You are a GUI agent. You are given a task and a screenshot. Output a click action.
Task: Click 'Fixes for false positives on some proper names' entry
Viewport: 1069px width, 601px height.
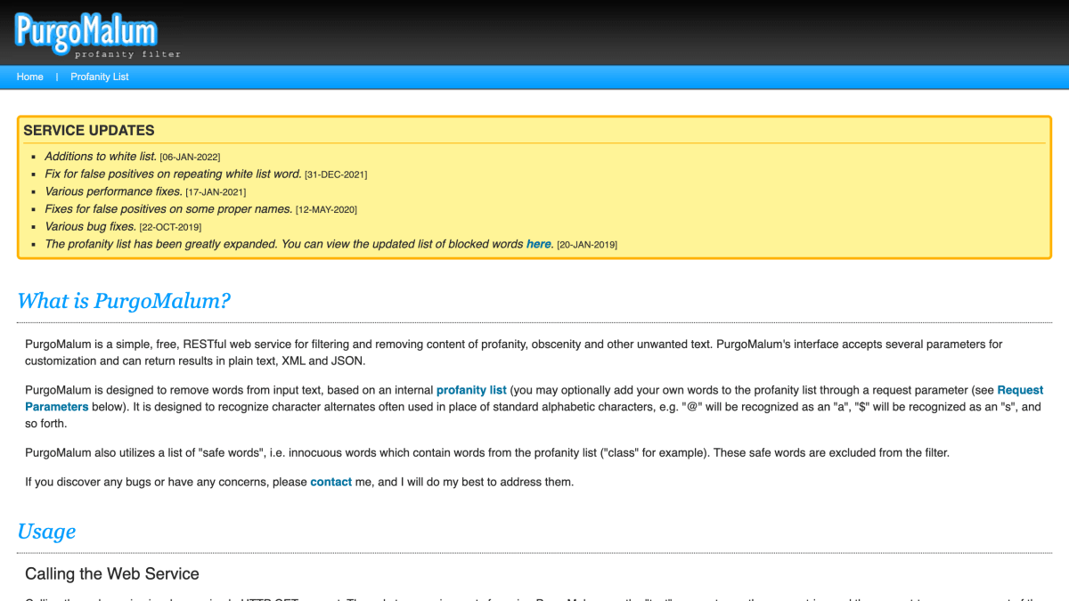pos(168,209)
